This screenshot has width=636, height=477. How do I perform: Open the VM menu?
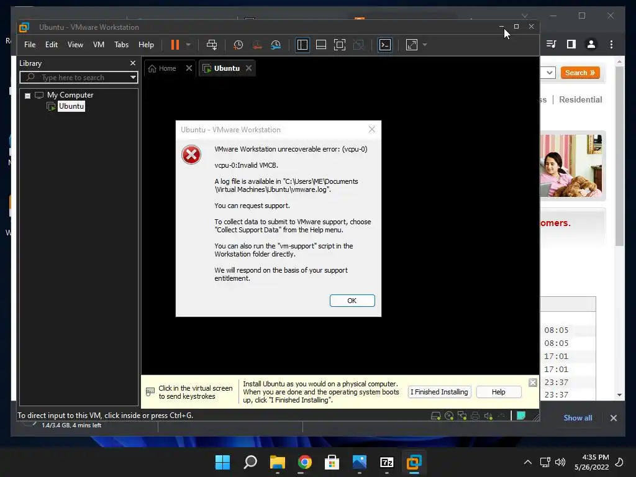coord(99,45)
